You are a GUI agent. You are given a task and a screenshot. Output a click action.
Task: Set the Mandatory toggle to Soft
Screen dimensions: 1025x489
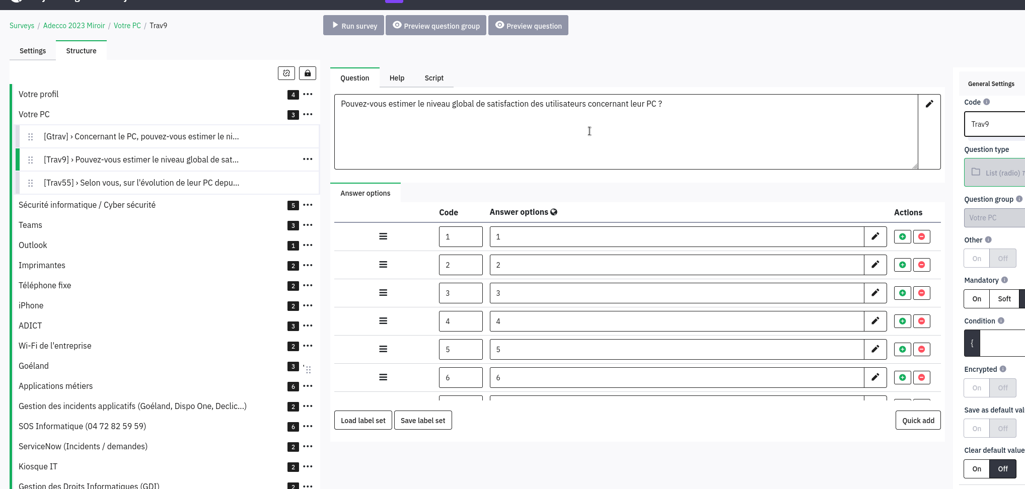click(x=1004, y=299)
